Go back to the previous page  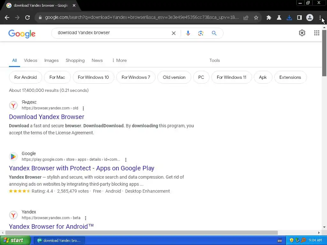tap(7, 18)
